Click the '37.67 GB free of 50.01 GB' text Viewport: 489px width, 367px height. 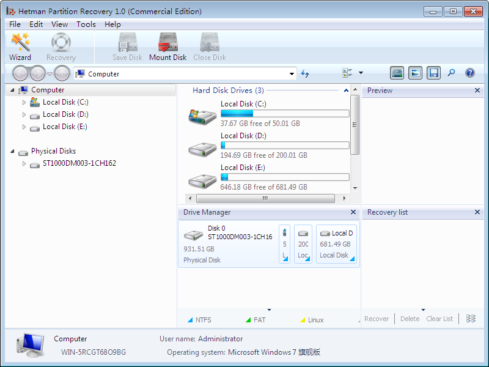pos(260,124)
